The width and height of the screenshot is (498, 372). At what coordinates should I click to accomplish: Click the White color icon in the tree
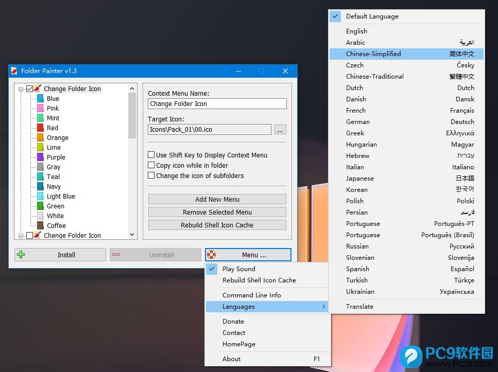(40, 216)
